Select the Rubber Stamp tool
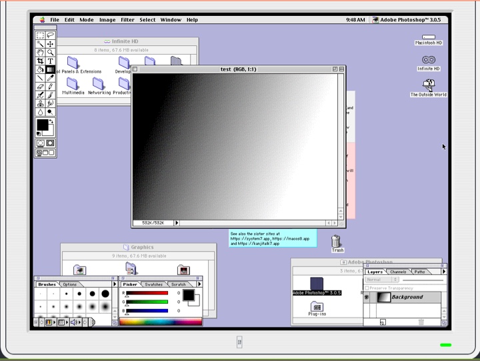 click(x=40, y=104)
